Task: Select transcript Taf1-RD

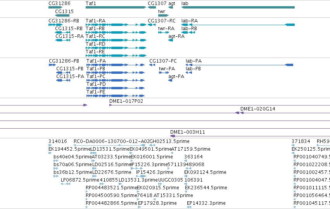Action: click(95, 44)
